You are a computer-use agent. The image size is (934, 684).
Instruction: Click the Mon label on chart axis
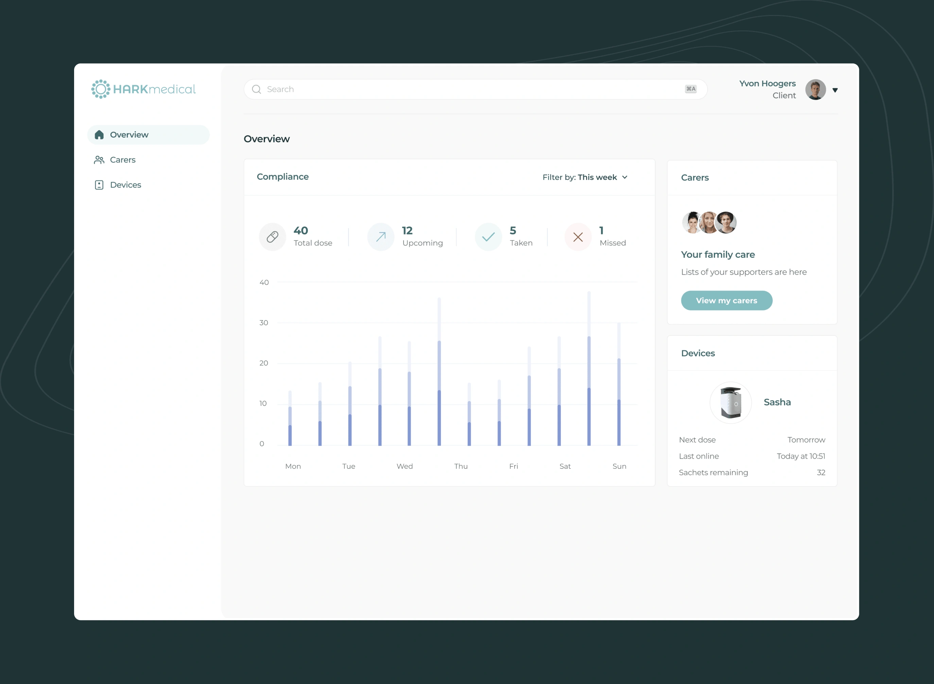pos(293,466)
